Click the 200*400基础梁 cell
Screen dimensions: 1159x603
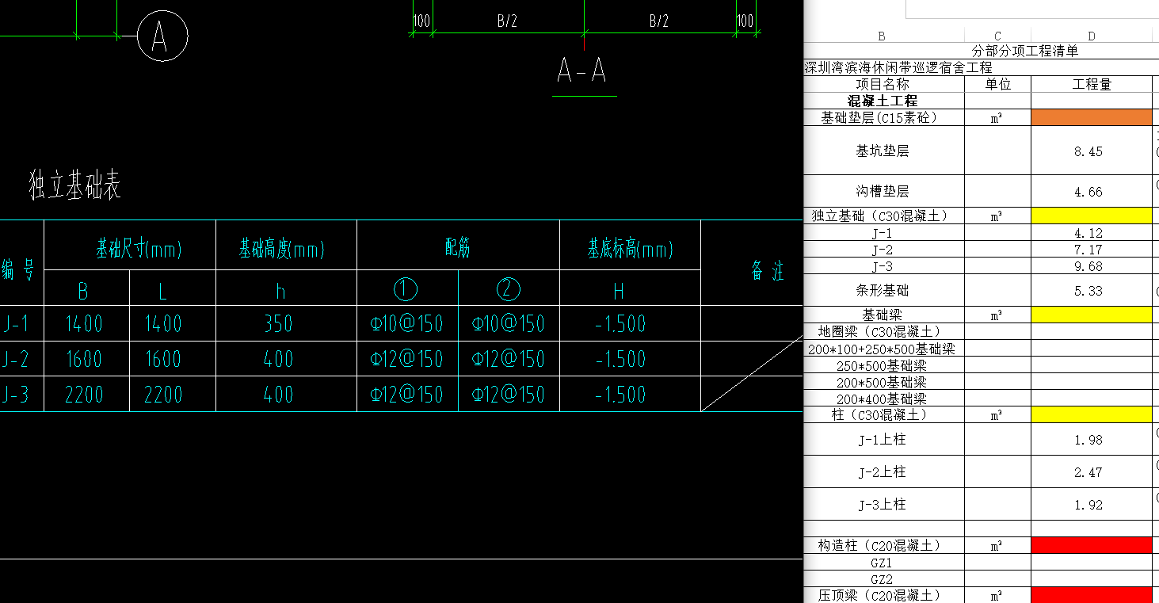click(x=883, y=399)
